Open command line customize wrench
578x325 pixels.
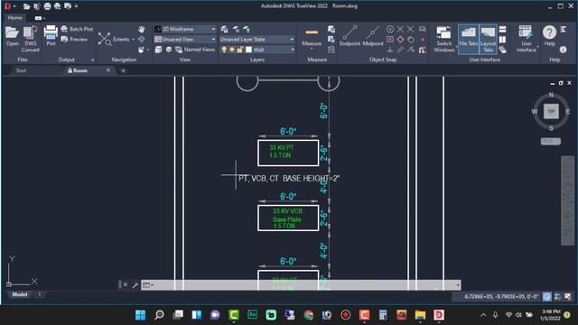[135, 285]
